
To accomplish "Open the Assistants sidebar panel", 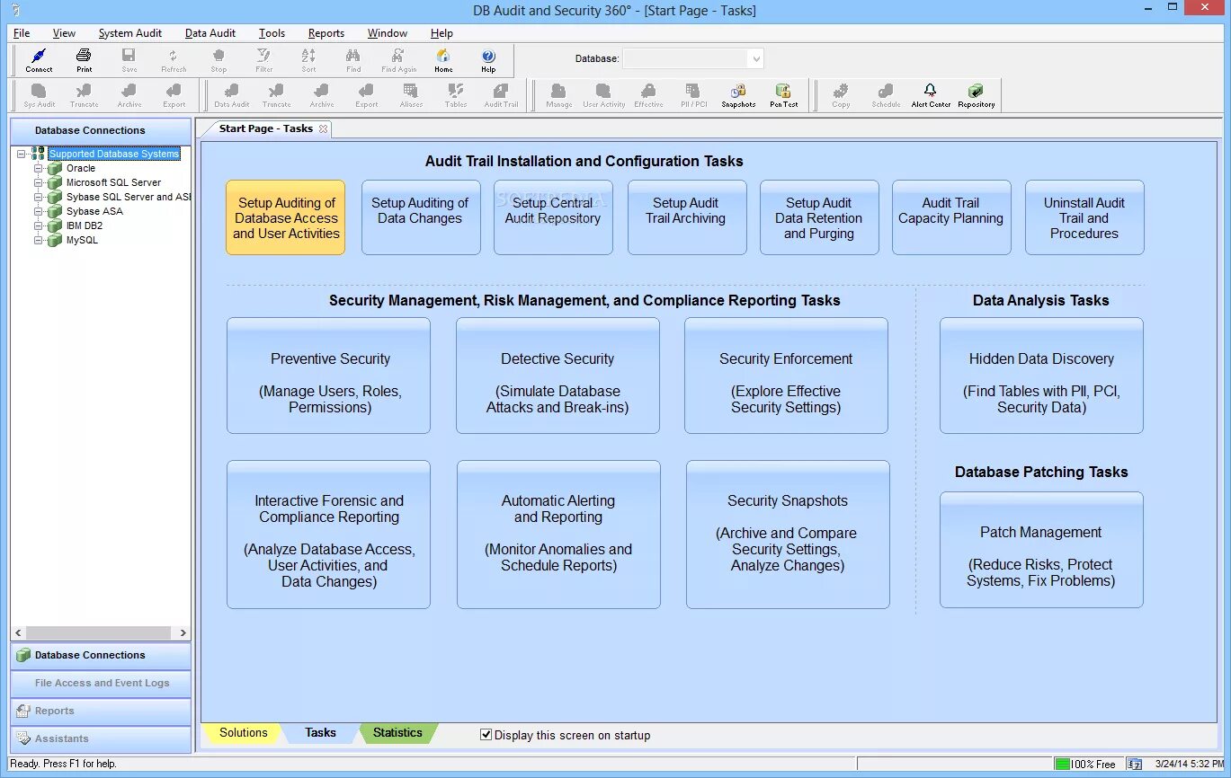I will point(101,738).
